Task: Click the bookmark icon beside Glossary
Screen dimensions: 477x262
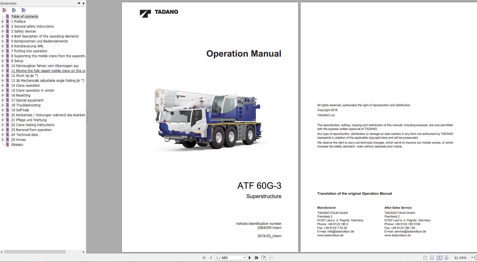Action: point(7,144)
